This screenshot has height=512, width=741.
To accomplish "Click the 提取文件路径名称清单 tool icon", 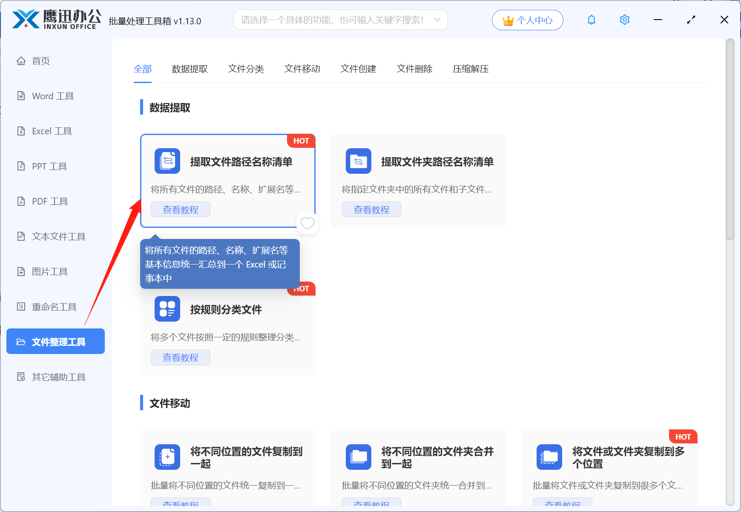I will (167, 161).
